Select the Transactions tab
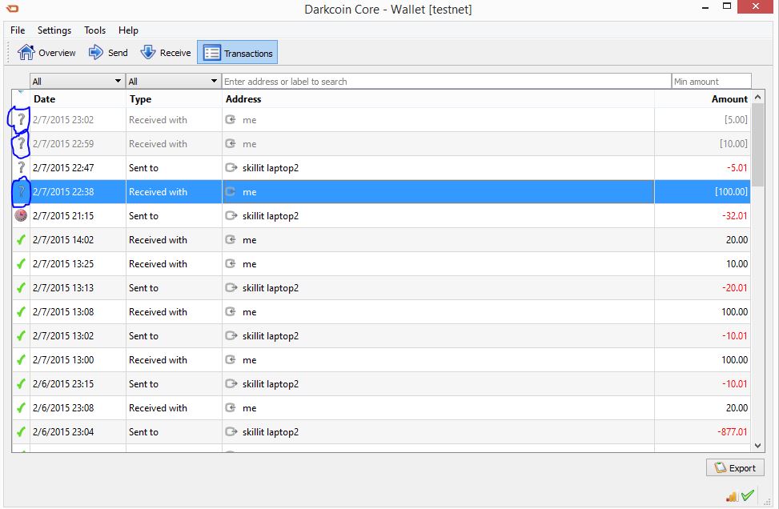The width and height of the screenshot is (779, 509). [238, 53]
